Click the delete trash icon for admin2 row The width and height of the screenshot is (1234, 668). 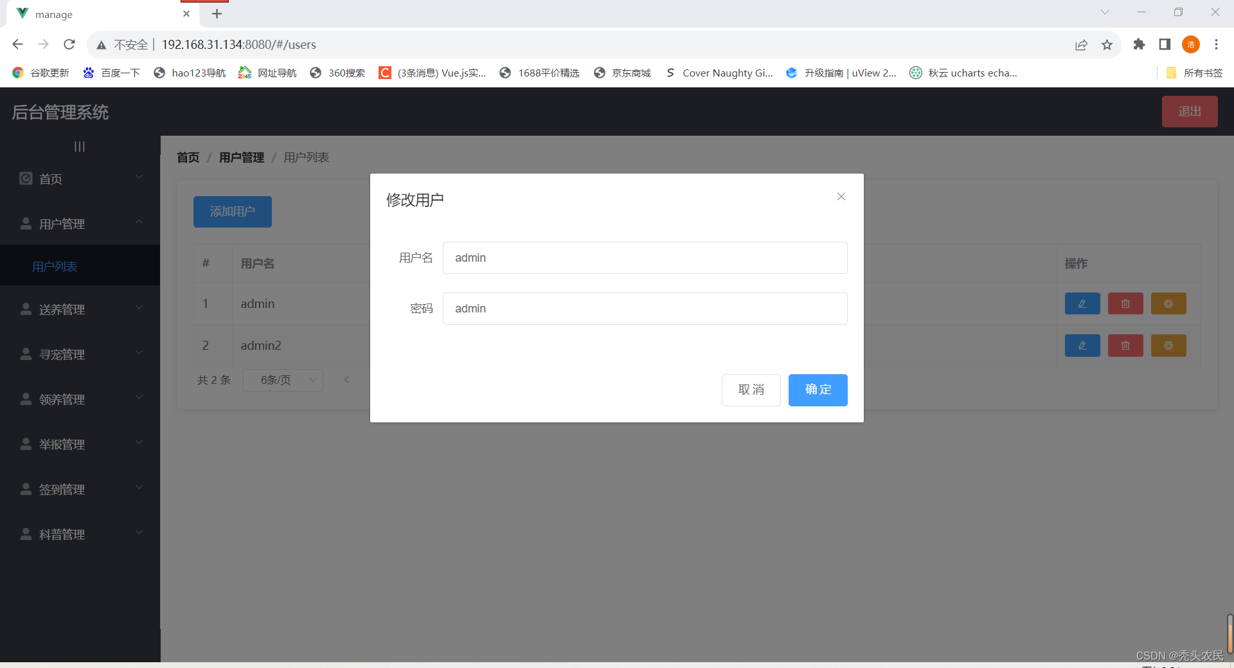pos(1125,345)
